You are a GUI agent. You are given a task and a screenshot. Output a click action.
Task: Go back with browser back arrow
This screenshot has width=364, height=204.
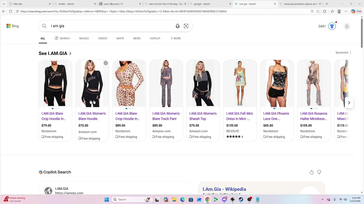[x=4, y=11]
